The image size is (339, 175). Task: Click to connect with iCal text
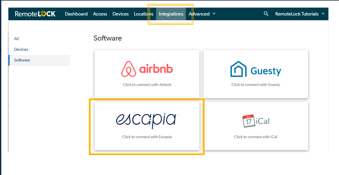coord(256,137)
